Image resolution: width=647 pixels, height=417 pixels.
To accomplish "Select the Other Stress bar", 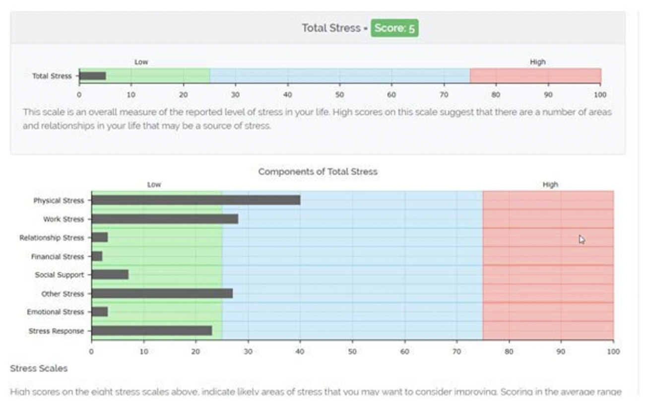I will point(161,293).
